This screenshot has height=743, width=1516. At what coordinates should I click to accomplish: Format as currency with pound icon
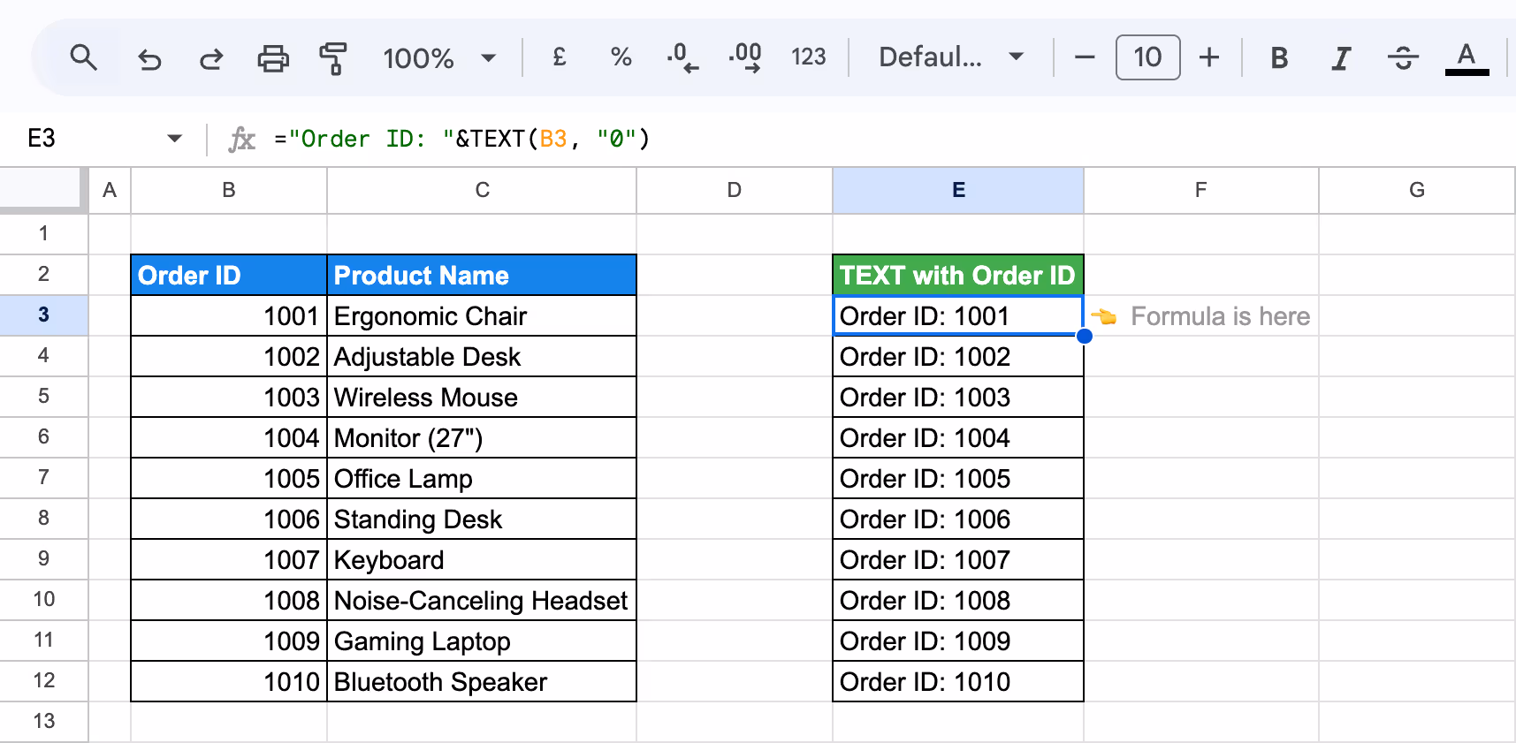pyautogui.click(x=559, y=57)
